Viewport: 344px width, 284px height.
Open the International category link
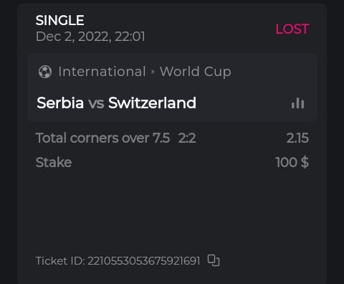coord(102,72)
